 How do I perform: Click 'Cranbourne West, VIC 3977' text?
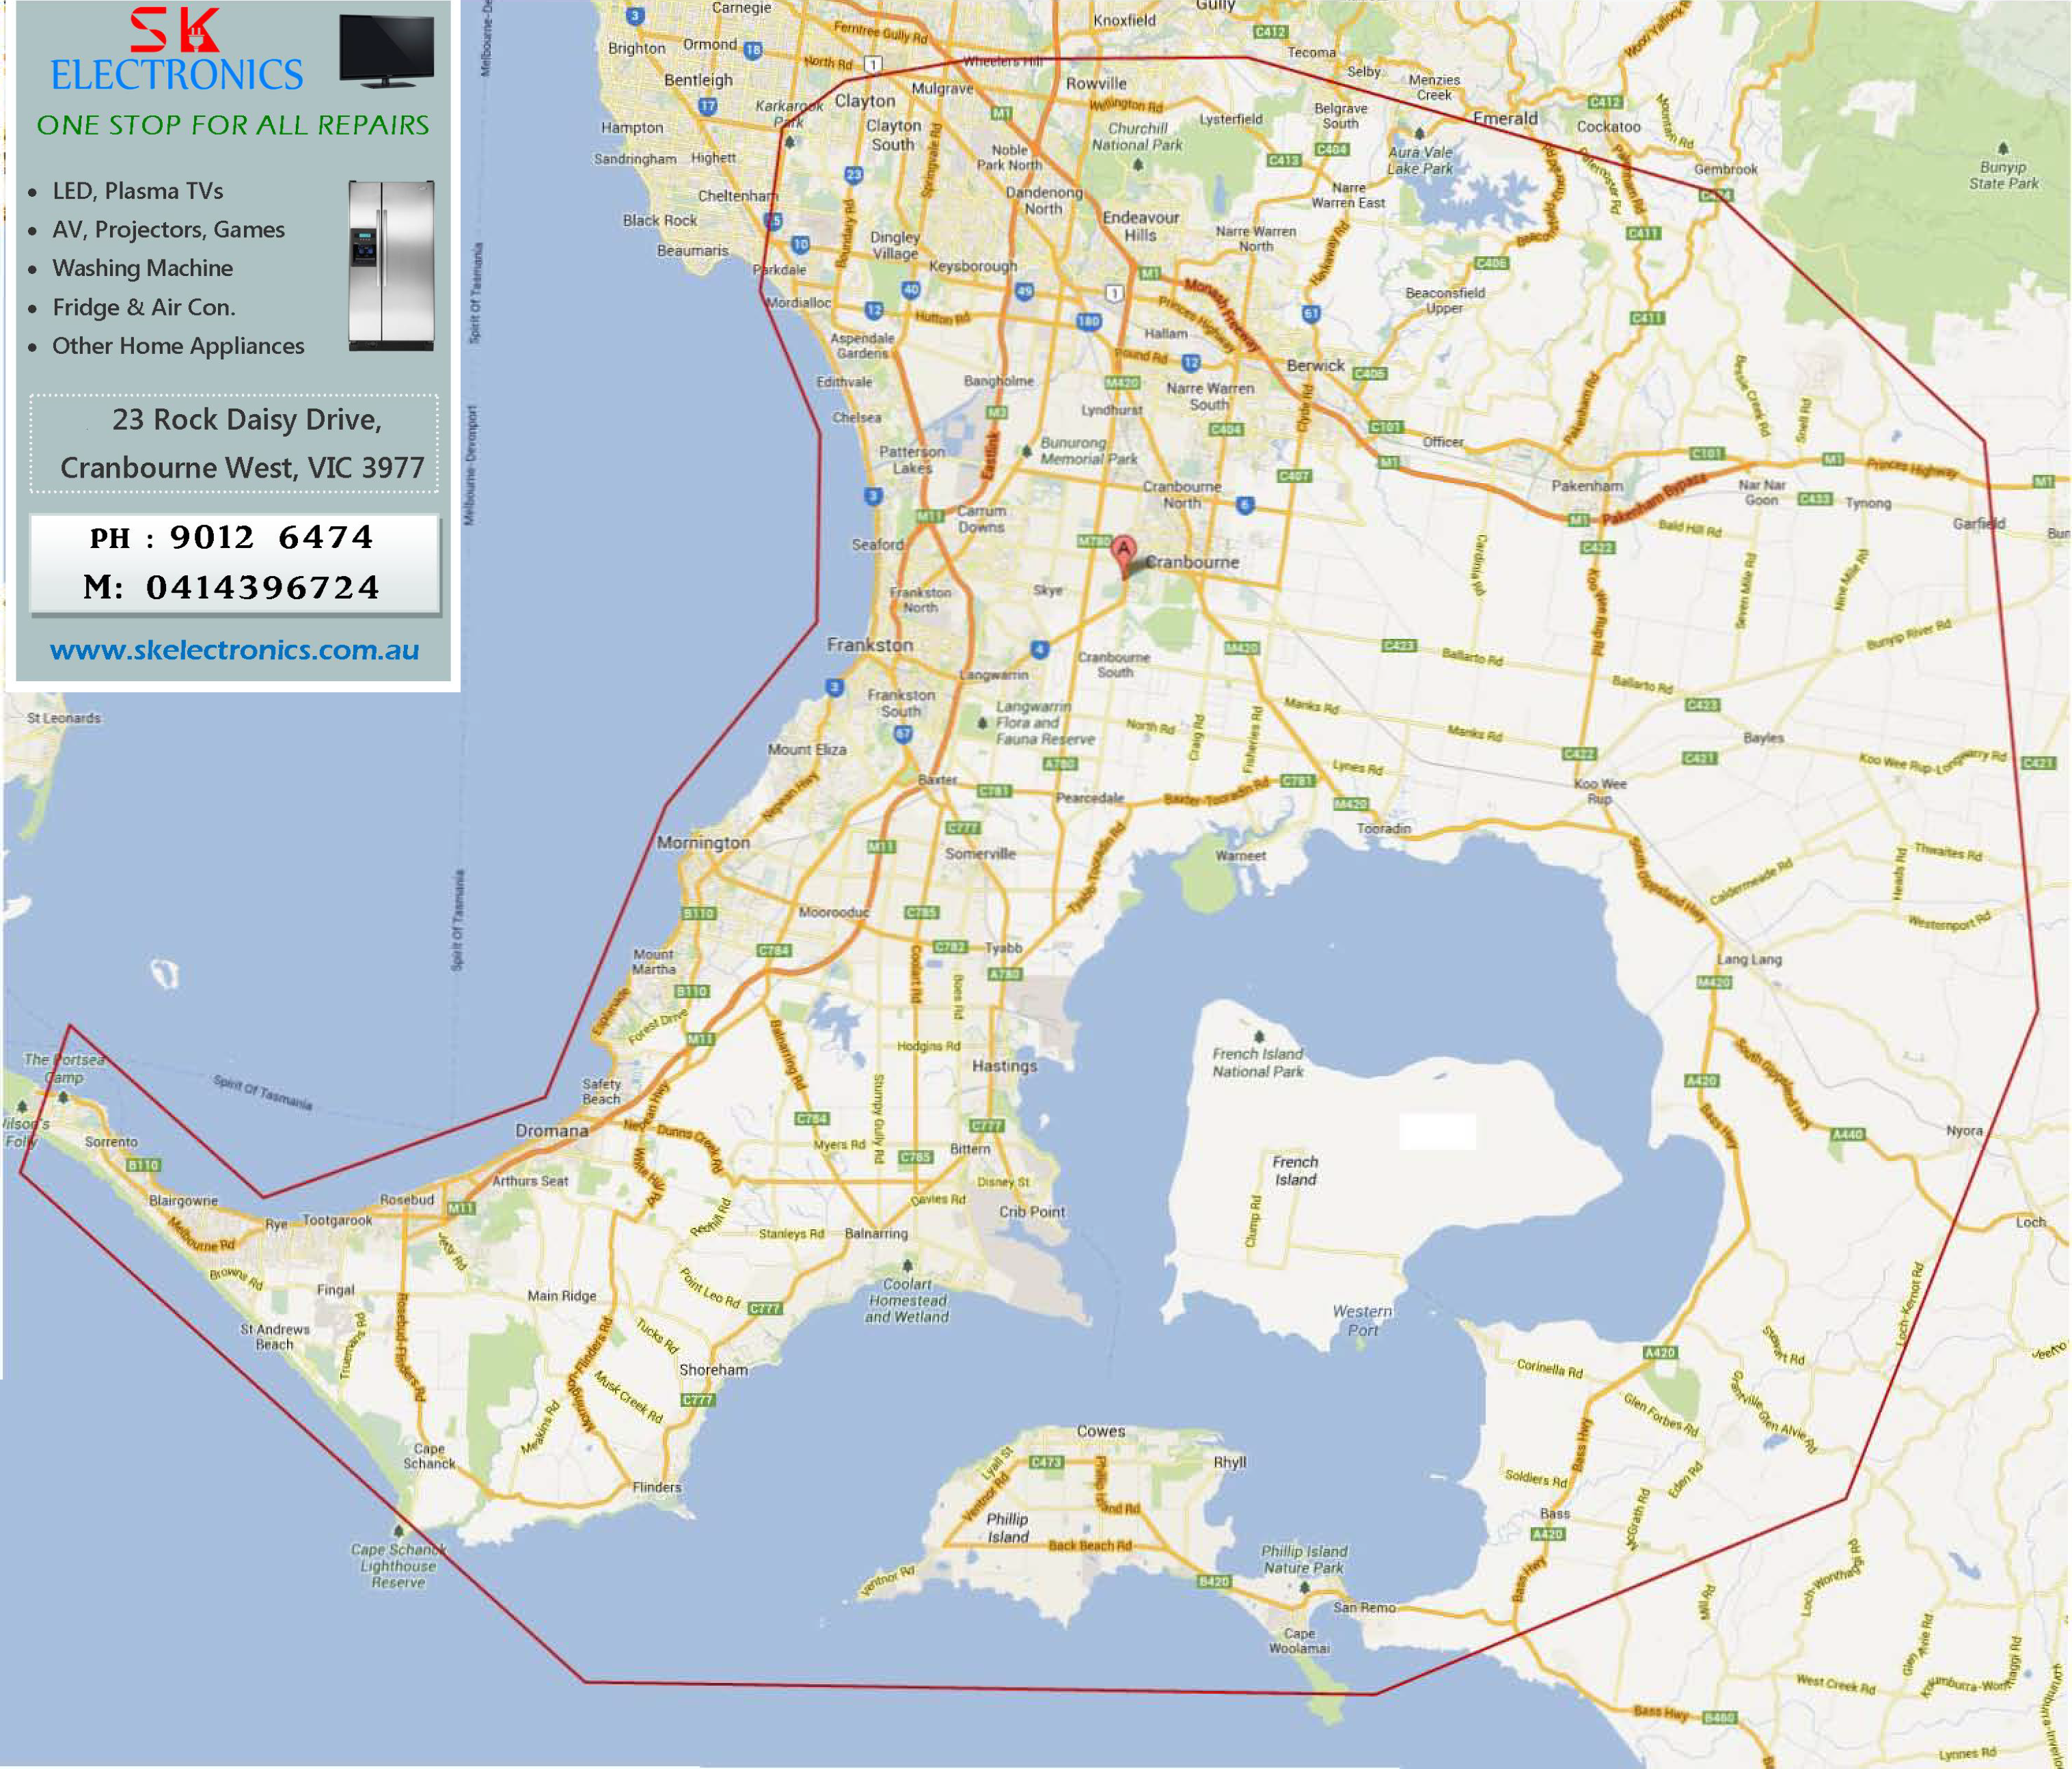242,468
